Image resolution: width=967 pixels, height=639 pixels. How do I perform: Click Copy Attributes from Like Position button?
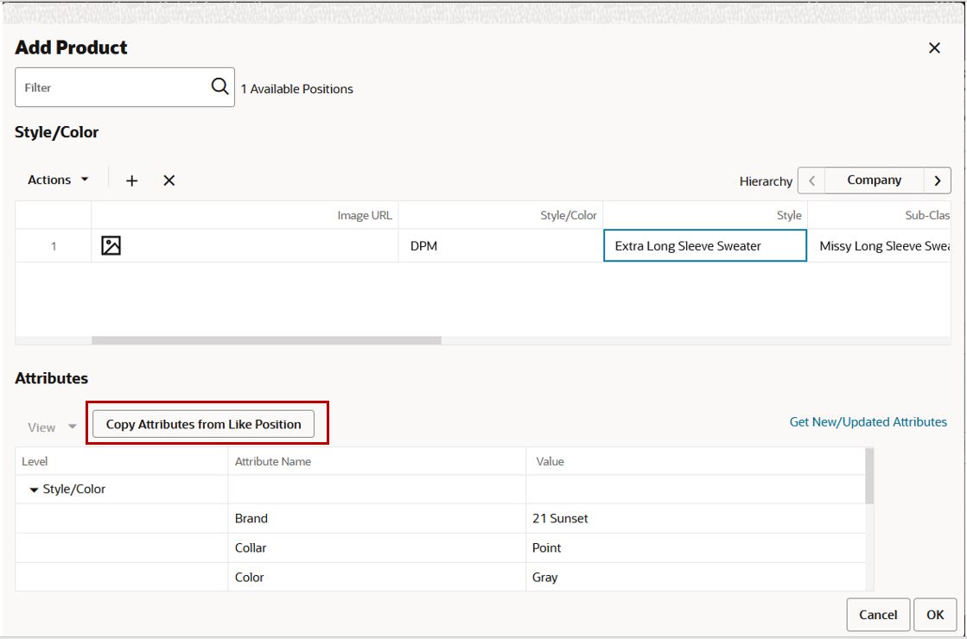204,424
